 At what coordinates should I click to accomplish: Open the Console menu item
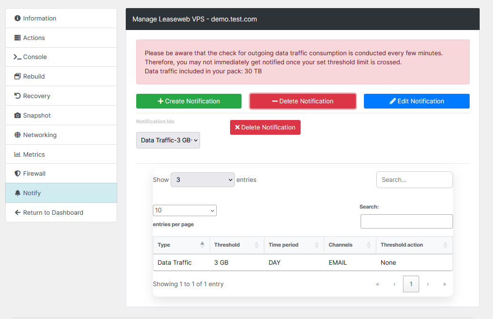click(61, 57)
